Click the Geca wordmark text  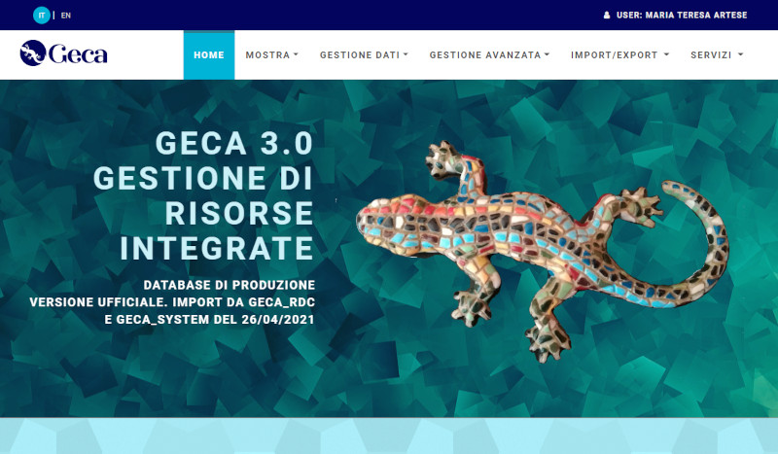(x=78, y=54)
